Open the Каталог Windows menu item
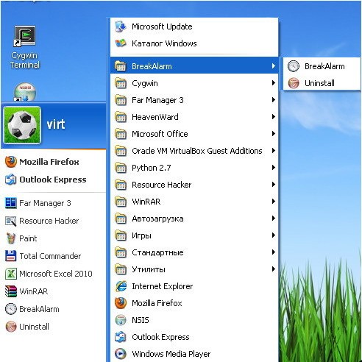Image resolution: width=362 pixels, height=362 pixels. 194,43
